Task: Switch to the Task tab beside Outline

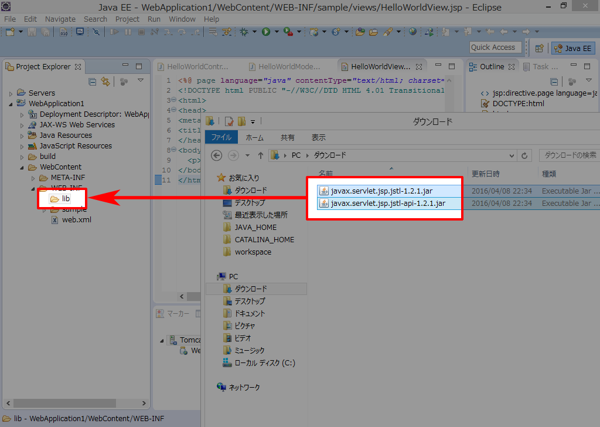Action: 541,67
